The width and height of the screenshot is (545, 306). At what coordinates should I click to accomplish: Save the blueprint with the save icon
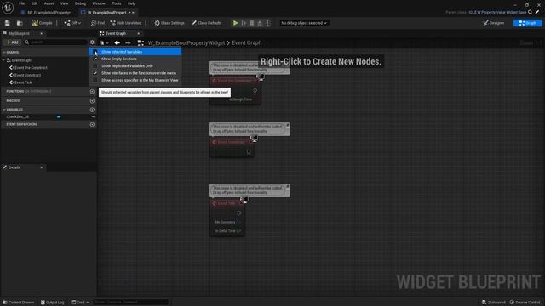(8, 23)
